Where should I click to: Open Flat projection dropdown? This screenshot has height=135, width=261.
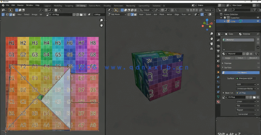246,106
